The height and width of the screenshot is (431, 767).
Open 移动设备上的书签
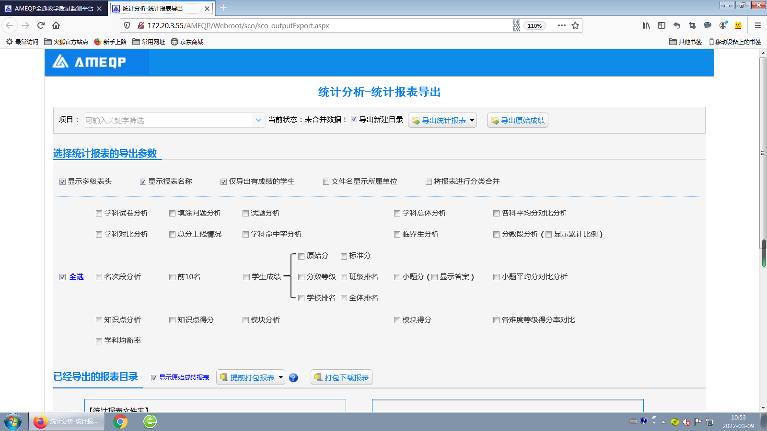(735, 42)
